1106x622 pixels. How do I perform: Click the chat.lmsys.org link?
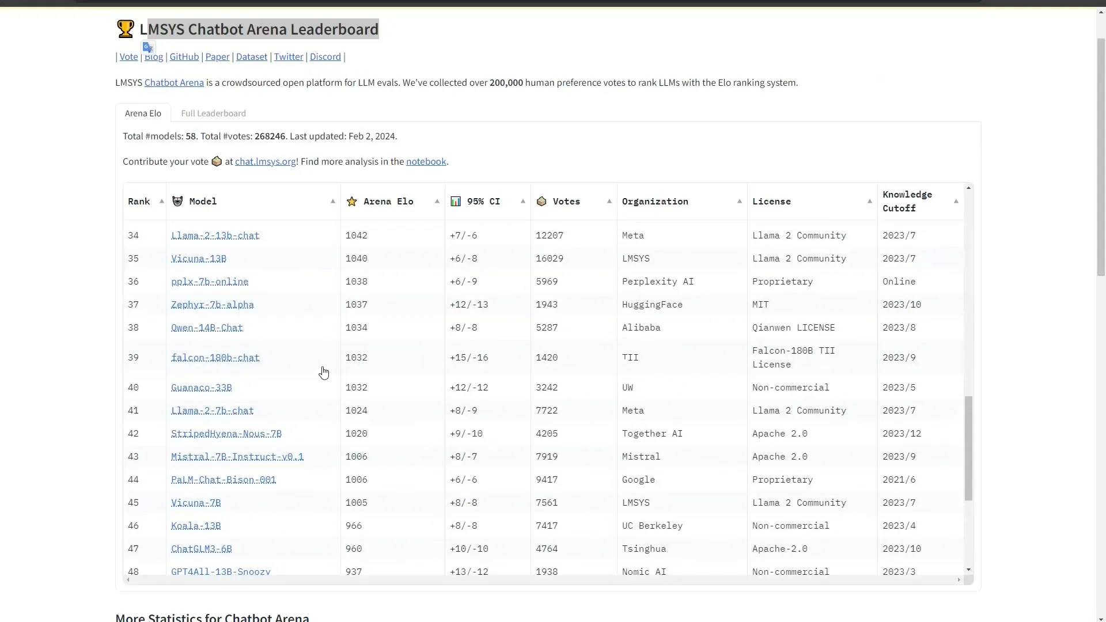(x=265, y=161)
